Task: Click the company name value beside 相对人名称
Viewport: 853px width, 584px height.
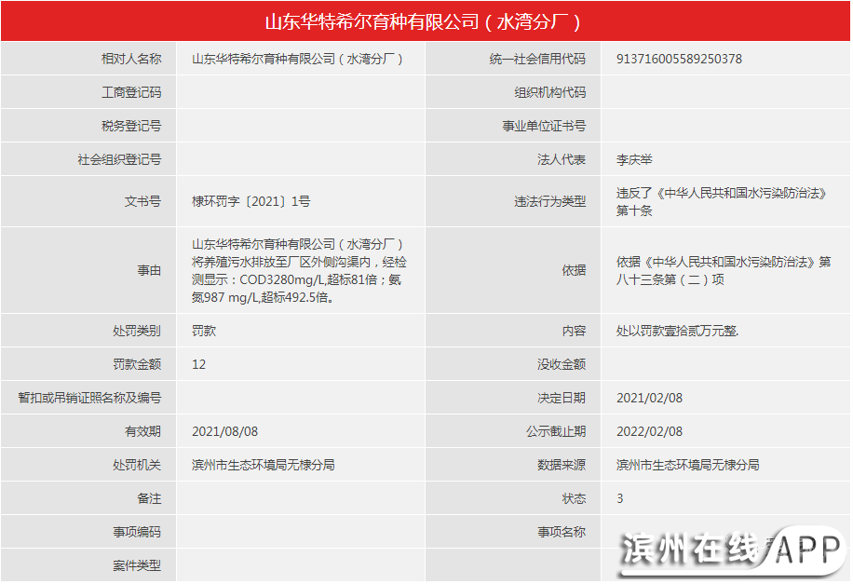Action: 297,59
